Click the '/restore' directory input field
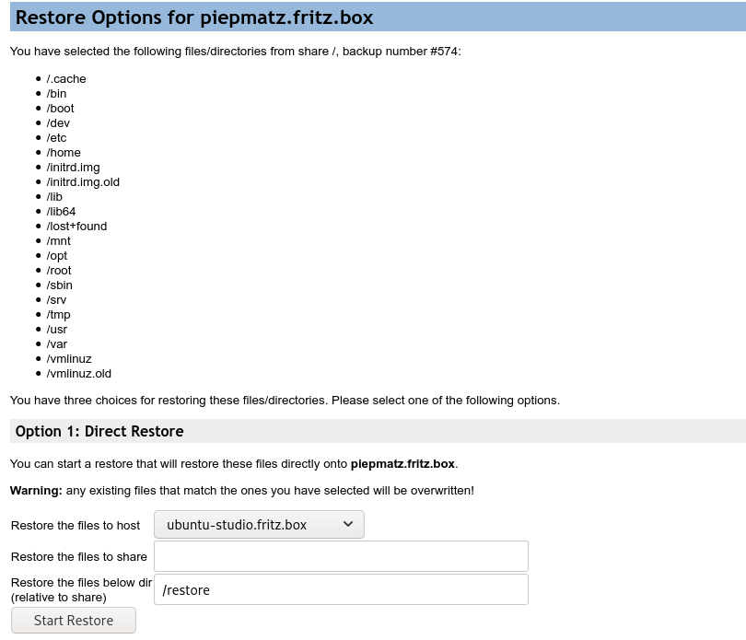 point(341,589)
